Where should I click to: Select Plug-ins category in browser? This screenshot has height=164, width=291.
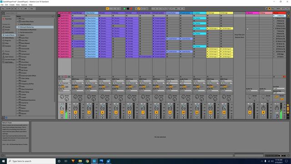[x=8, y=41]
